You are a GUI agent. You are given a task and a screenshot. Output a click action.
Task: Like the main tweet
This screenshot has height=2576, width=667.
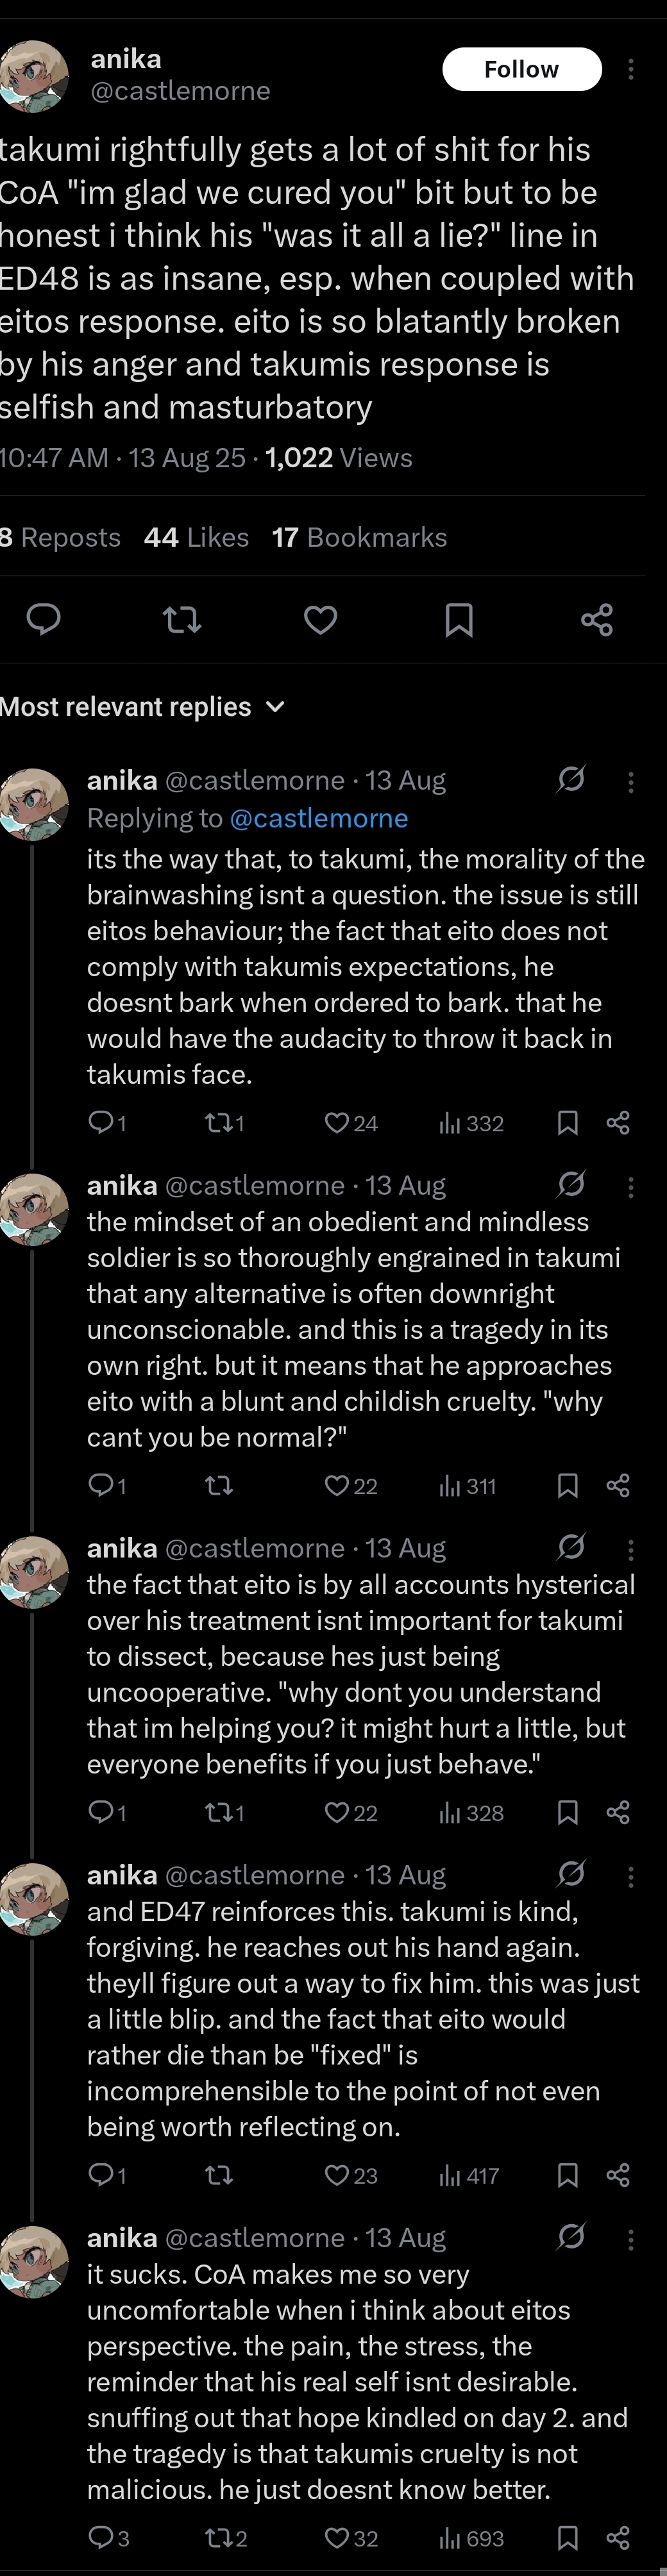pos(320,620)
